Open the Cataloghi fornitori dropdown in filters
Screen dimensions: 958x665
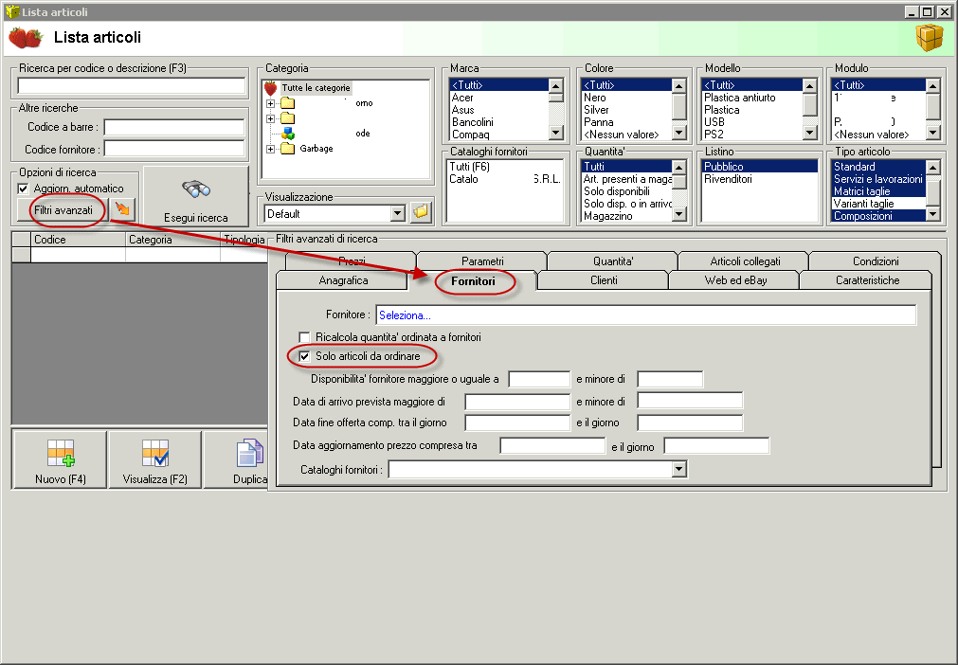pos(678,469)
